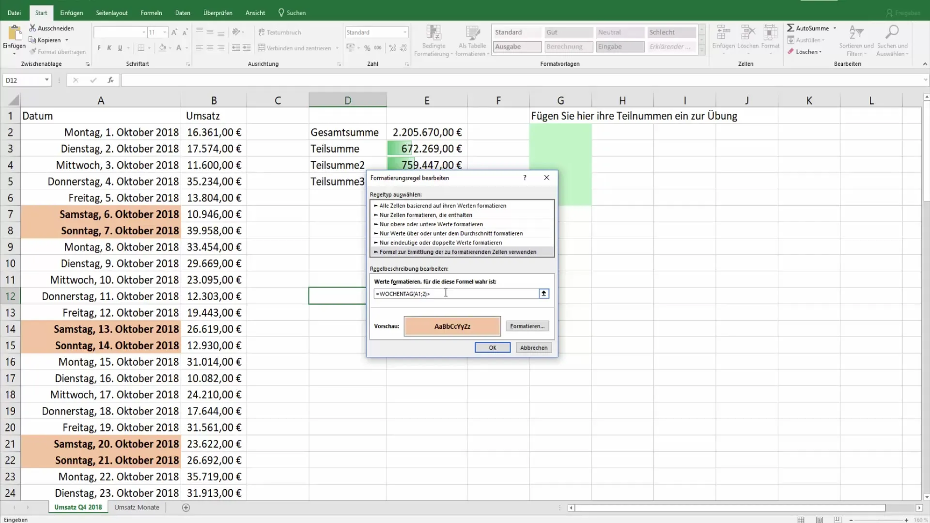Screen dimensions: 930x523
Task: Switch to Umsatz Monate sheet
Action: 137,508
